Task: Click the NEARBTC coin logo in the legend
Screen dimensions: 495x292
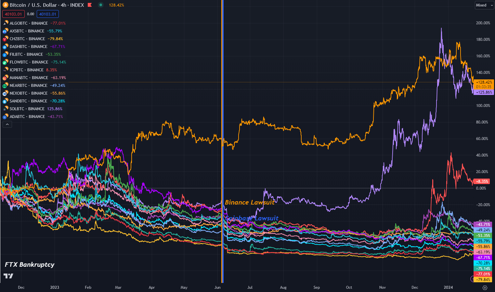Action: [x=5, y=85]
